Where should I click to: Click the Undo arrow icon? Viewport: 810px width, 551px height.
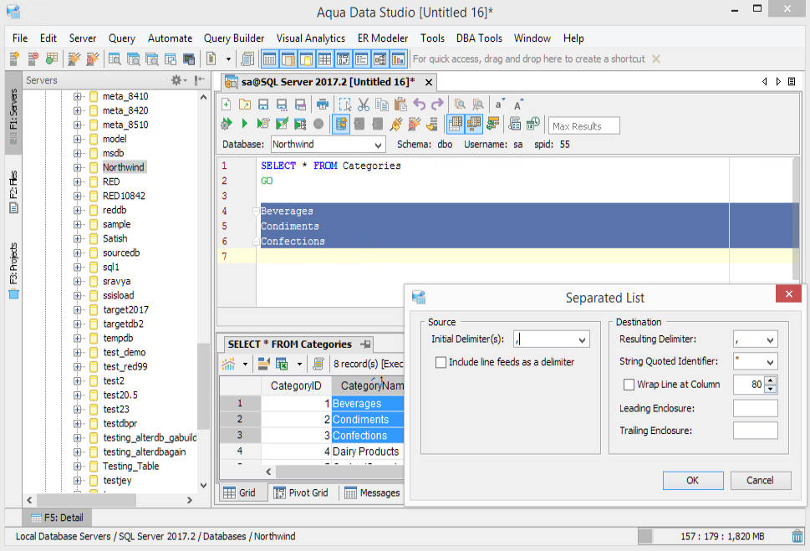click(x=419, y=105)
